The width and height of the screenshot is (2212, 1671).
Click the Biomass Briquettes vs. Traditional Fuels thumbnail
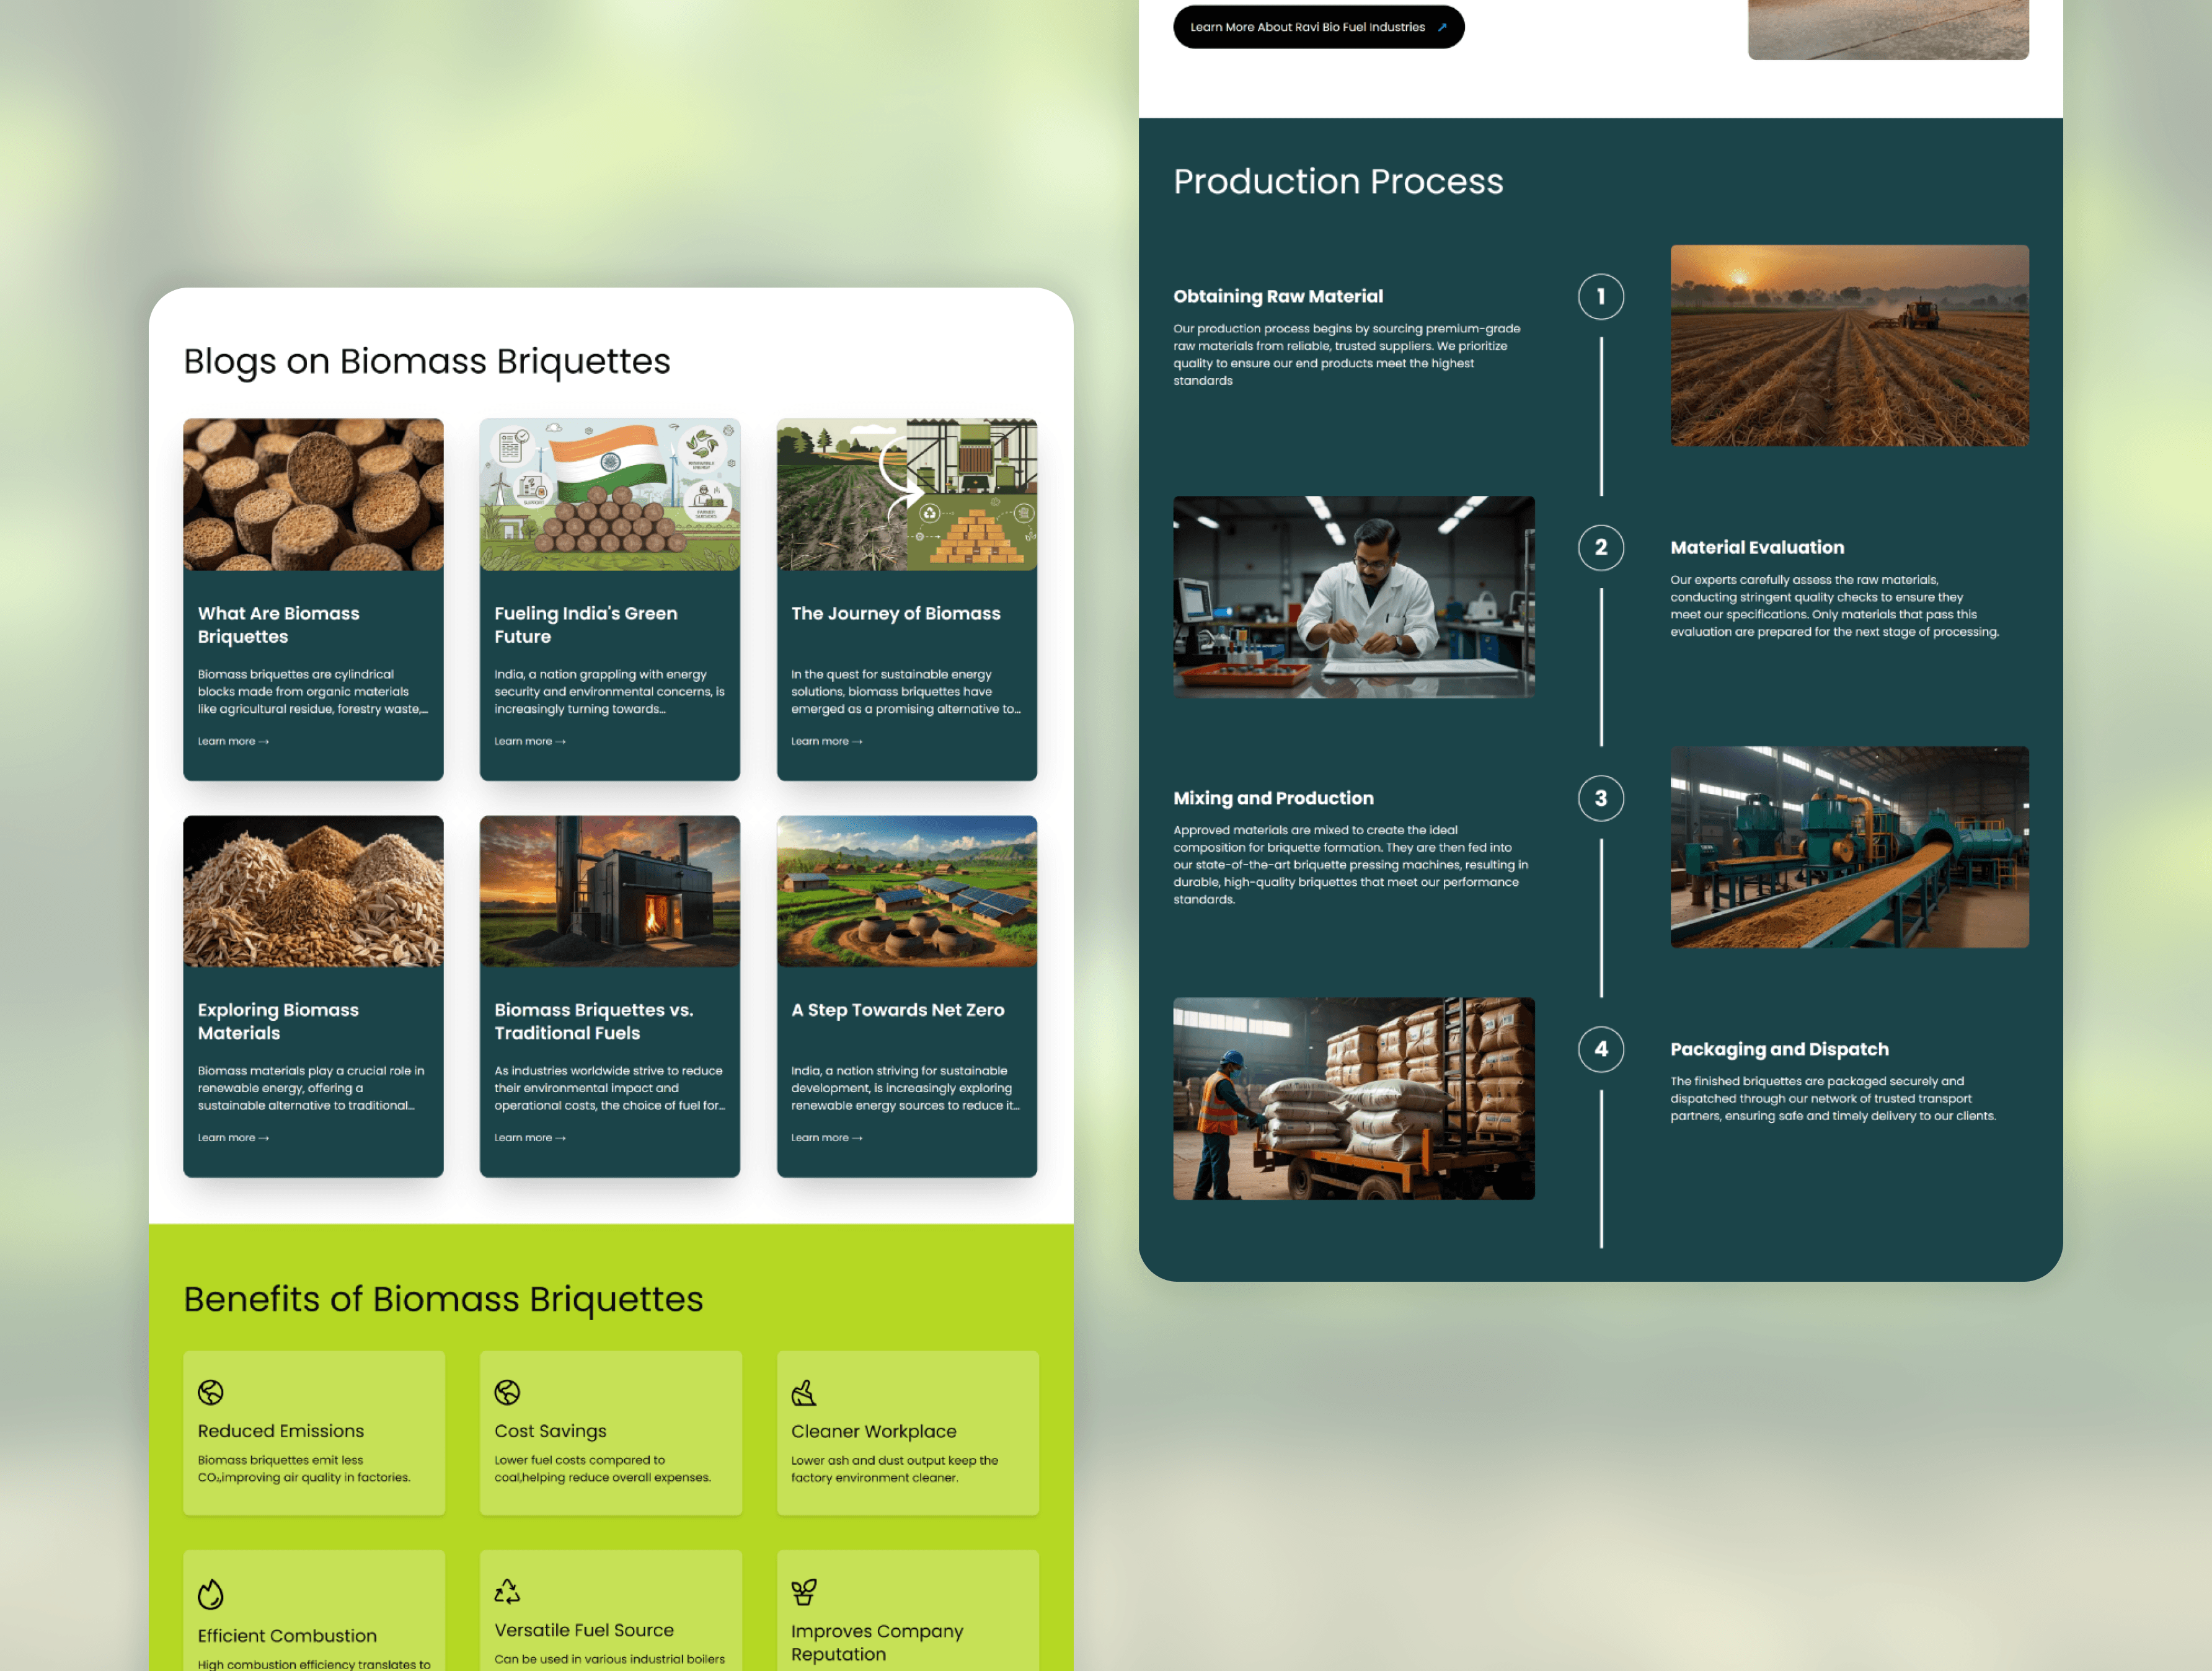click(x=610, y=891)
